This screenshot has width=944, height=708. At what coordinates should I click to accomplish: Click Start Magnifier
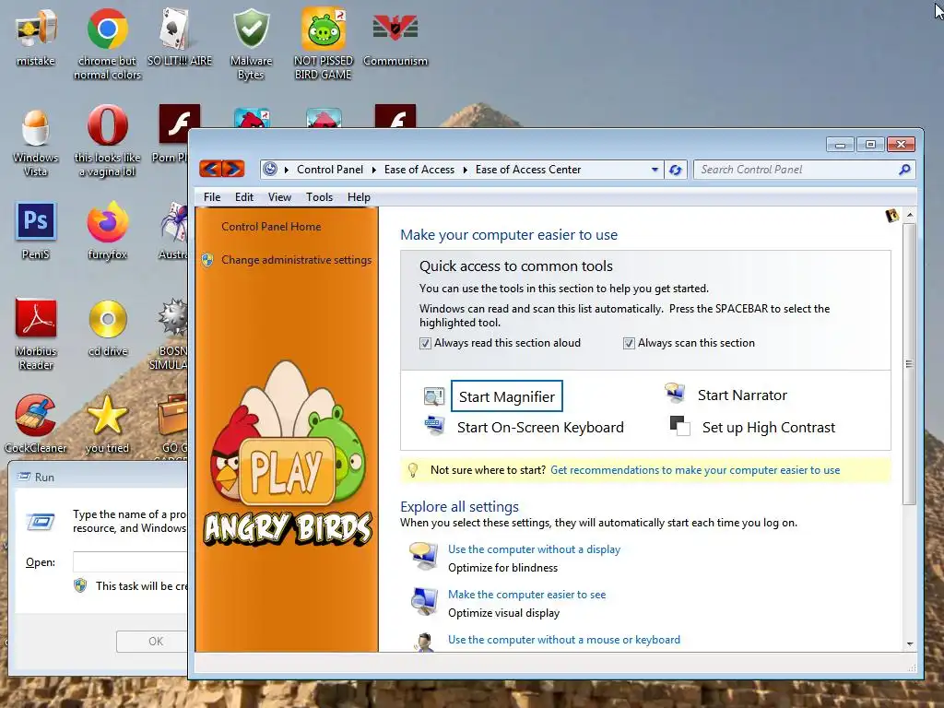[507, 396]
